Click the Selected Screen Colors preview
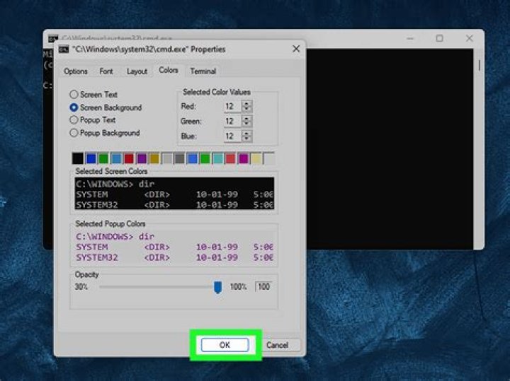Viewport: 510px width, 381px height. click(174, 194)
